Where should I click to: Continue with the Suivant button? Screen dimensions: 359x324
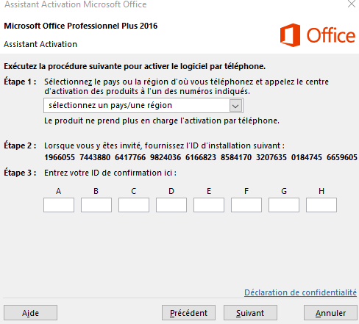click(250, 313)
